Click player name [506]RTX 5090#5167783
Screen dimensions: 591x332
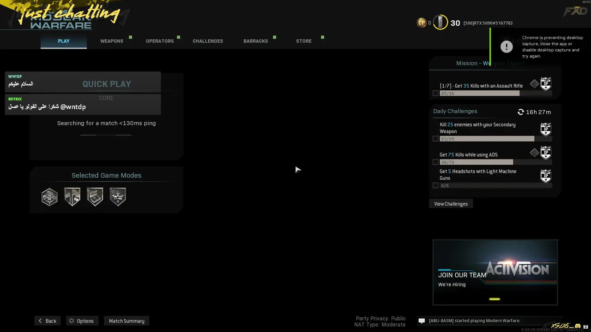point(488,23)
